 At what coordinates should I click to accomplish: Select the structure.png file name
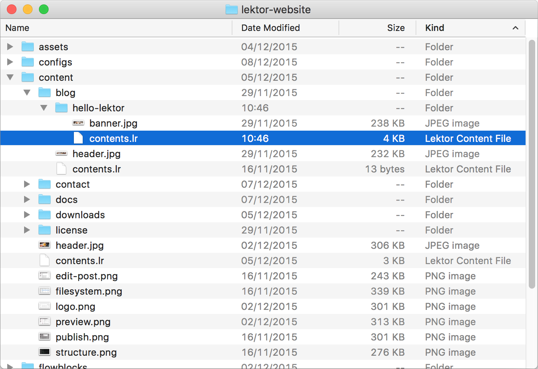coord(86,352)
